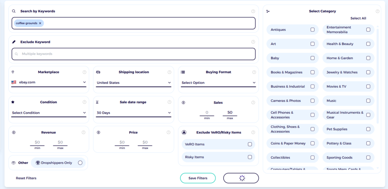Click the pencil icon beside Exclude Keyword
The width and height of the screenshot is (388, 189).
click(14, 42)
